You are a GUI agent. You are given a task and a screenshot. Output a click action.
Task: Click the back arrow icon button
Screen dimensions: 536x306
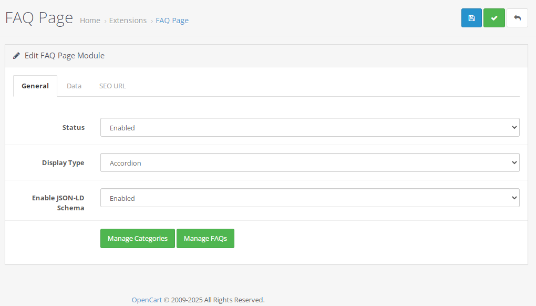[x=517, y=18]
